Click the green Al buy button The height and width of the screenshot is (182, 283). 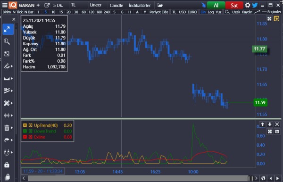216,5
